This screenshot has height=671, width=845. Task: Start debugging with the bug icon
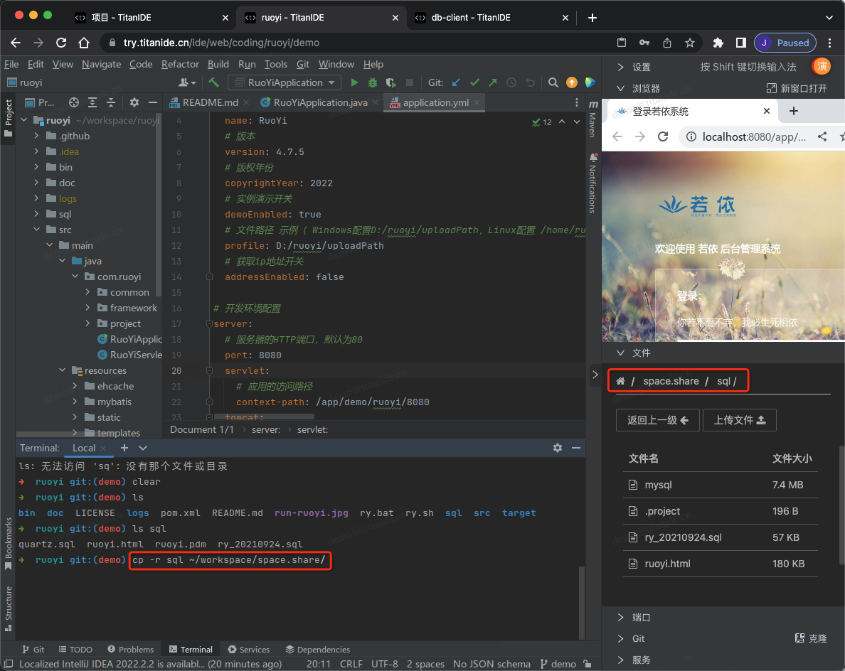[373, 83]
